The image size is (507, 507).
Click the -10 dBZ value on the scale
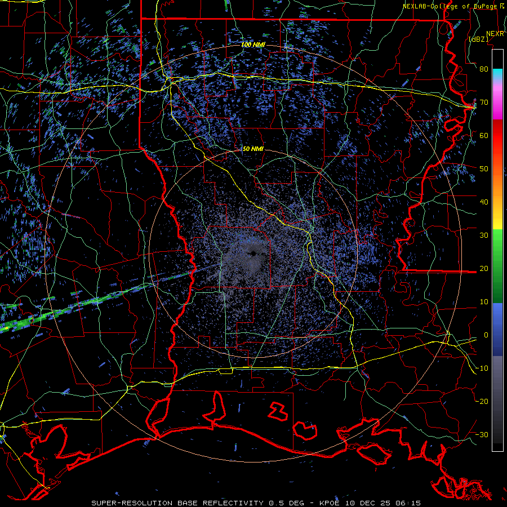(x=482, y=368)
